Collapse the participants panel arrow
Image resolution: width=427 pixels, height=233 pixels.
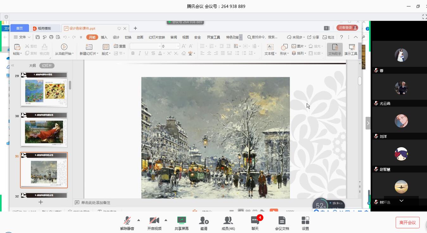(368, 123)
